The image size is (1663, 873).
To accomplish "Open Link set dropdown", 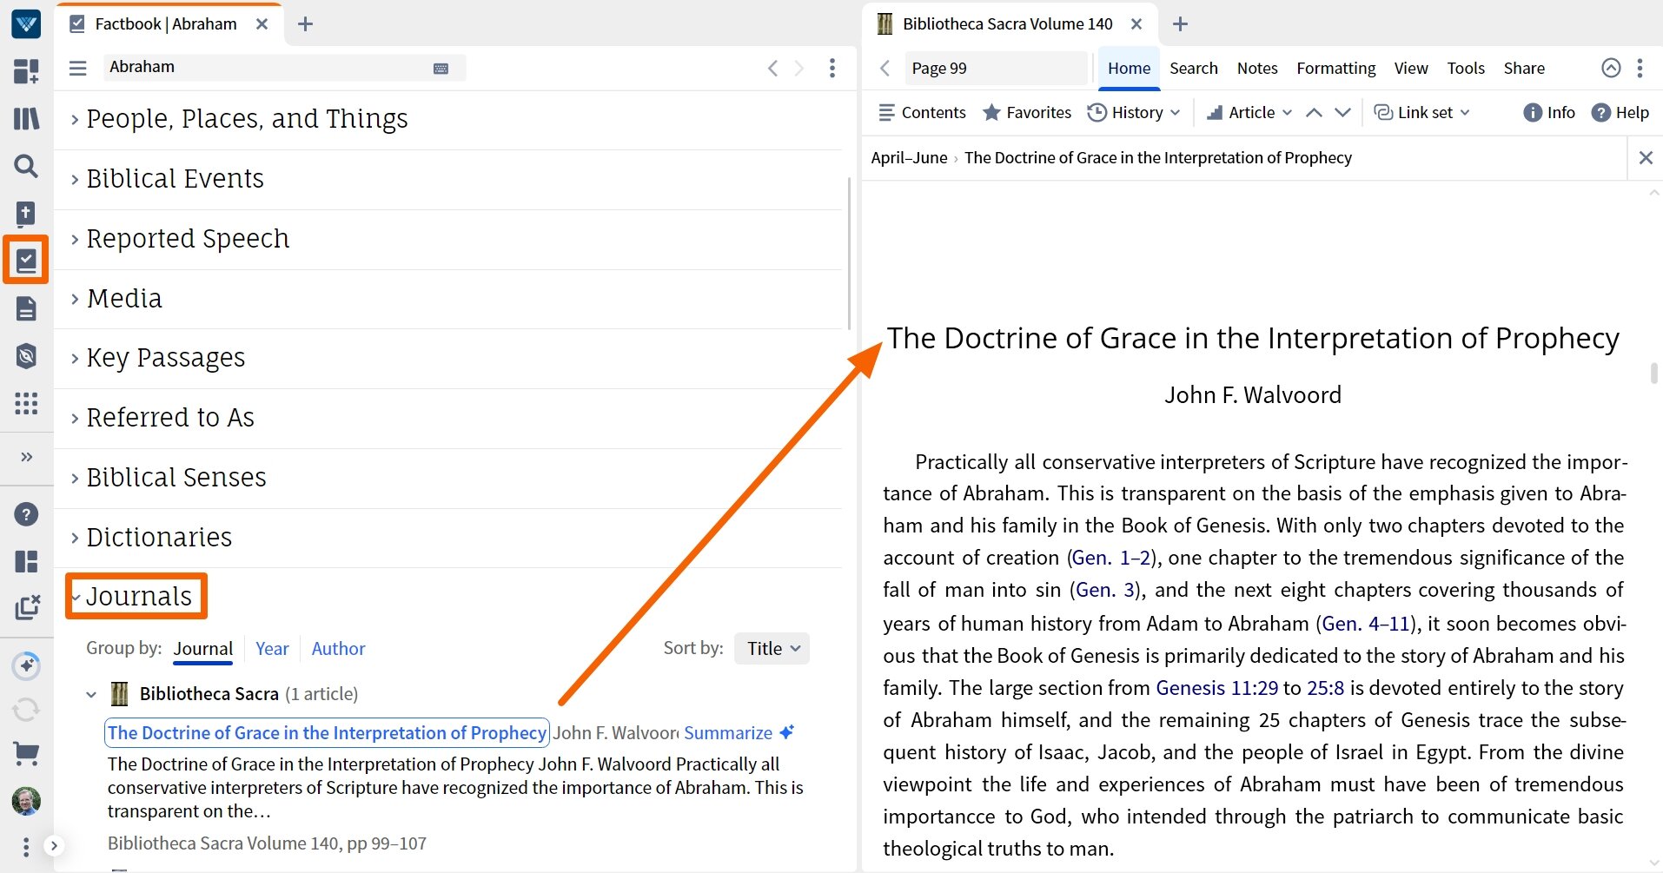I will tap(1421, 113).
